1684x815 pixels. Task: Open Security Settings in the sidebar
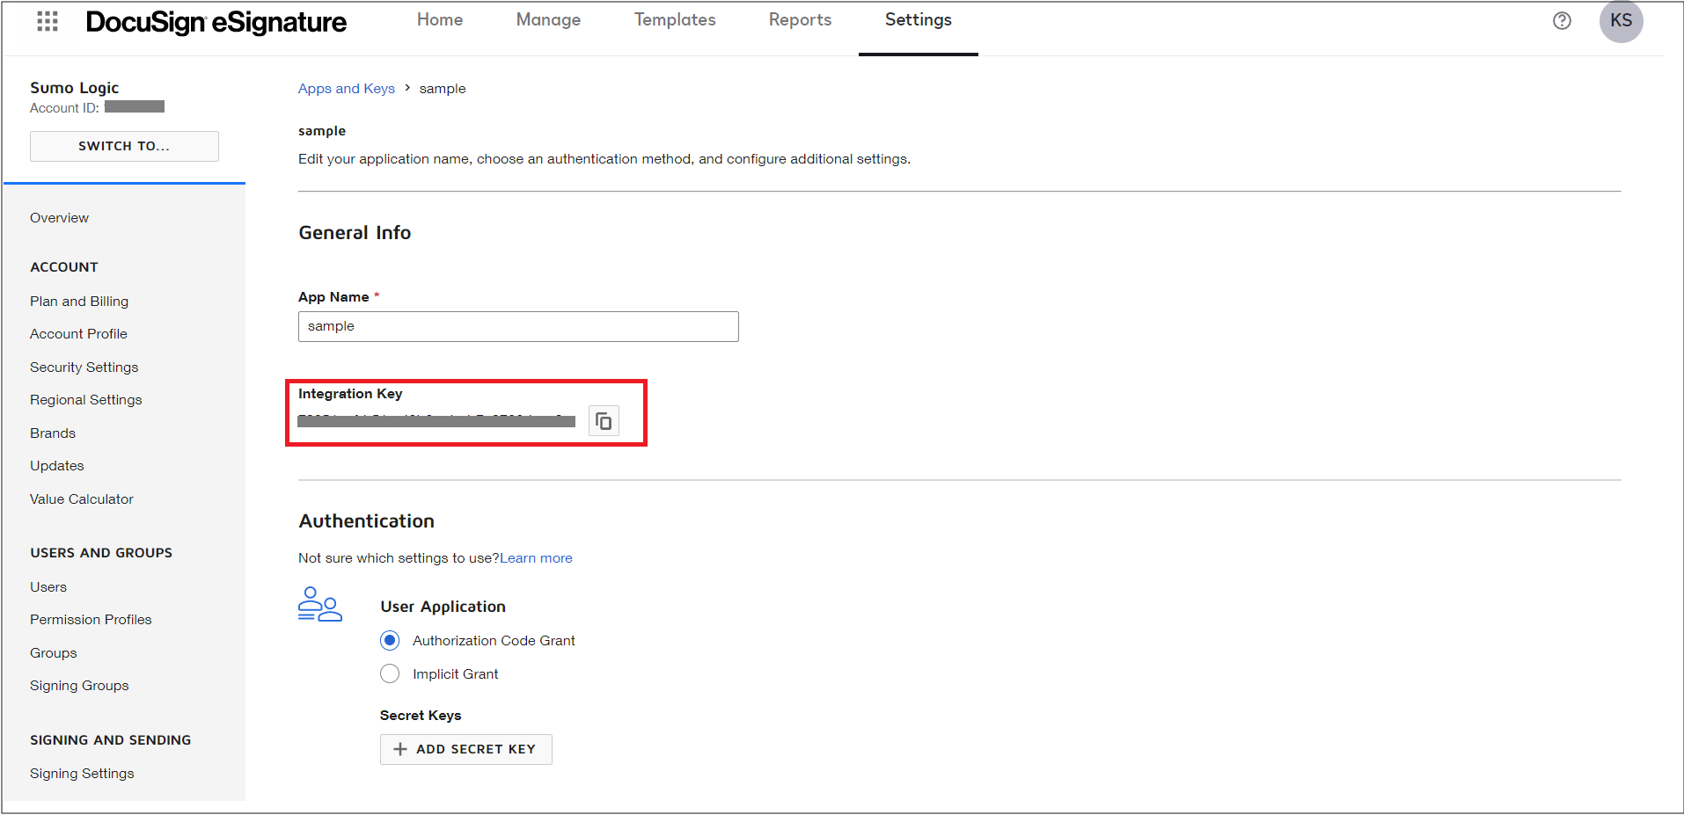84,367
